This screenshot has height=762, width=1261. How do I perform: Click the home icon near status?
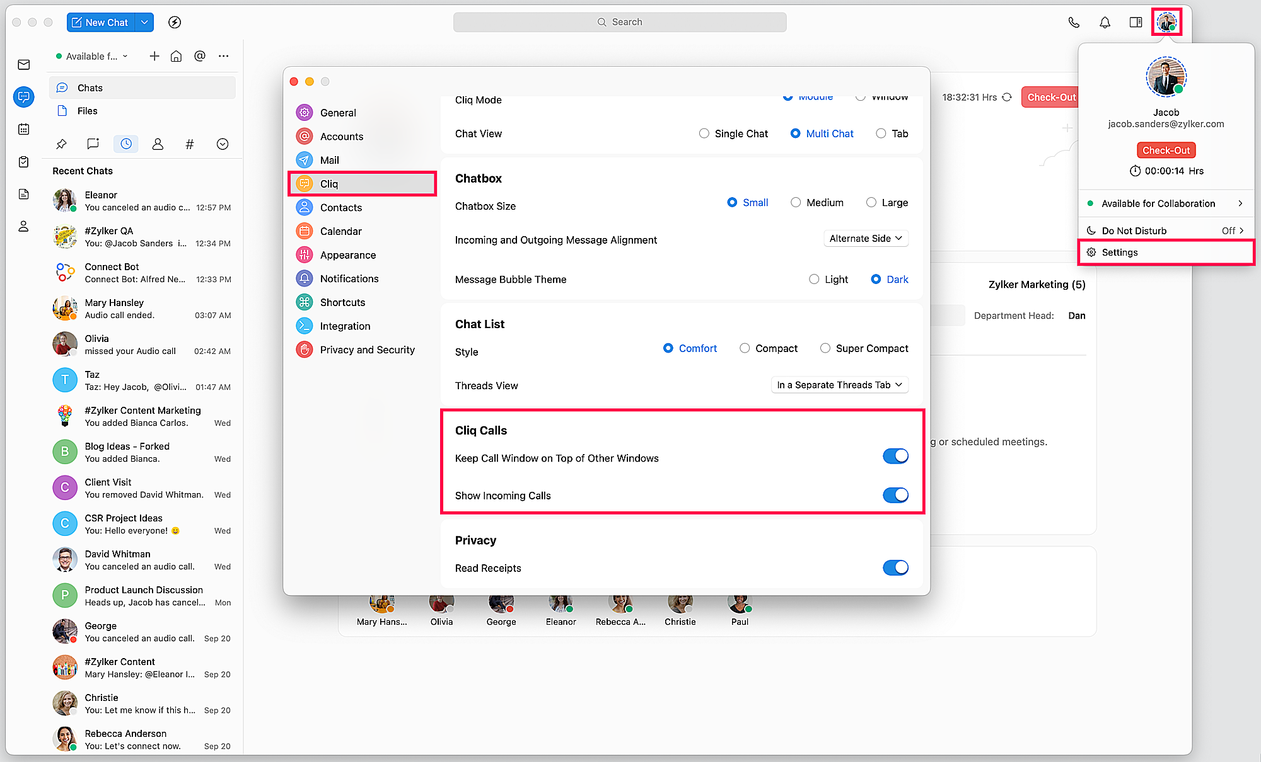(176, 56)
